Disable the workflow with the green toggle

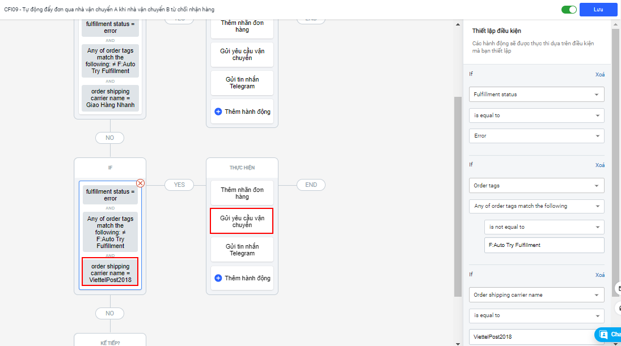tap(569, 10)
